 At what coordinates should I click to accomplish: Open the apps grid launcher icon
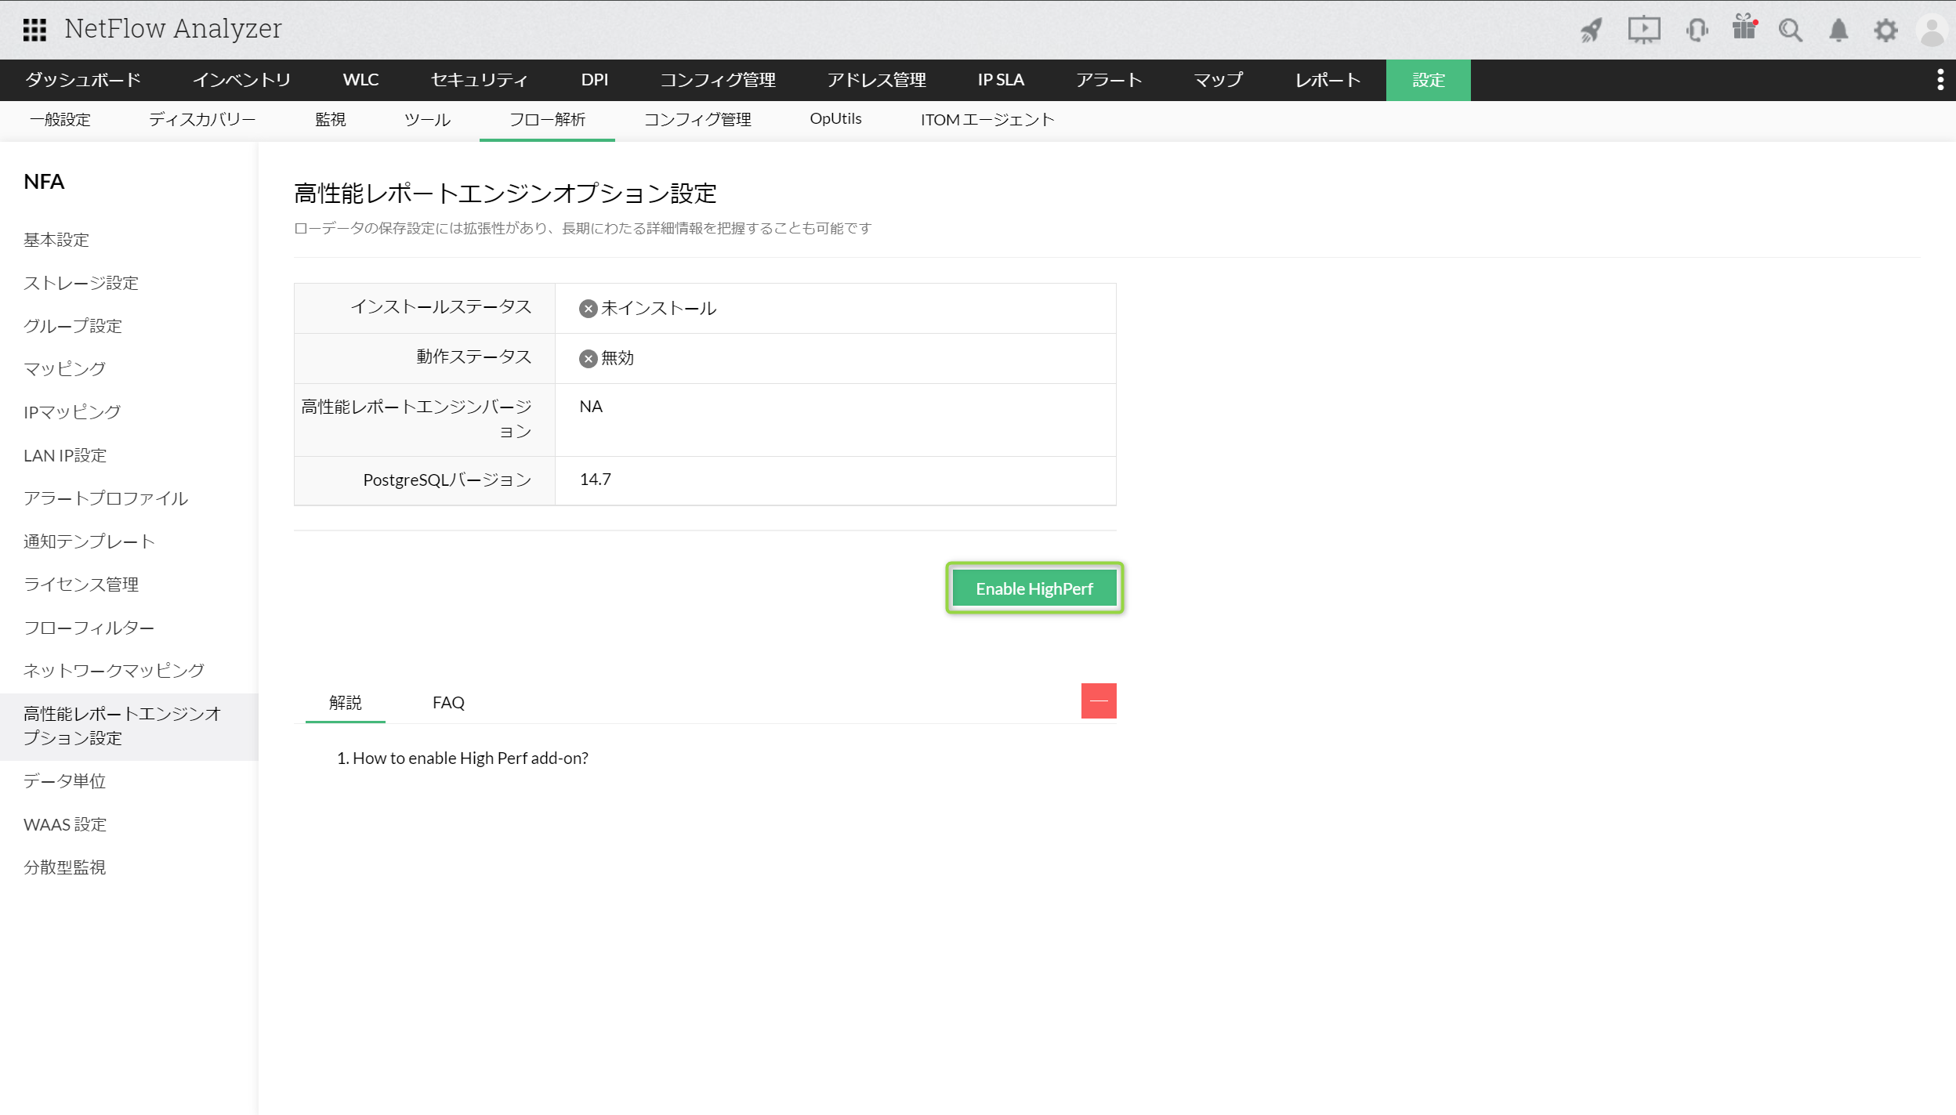click(34, 30)
